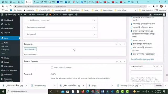Expand the Advanced Yoast section

coord(61,34)
